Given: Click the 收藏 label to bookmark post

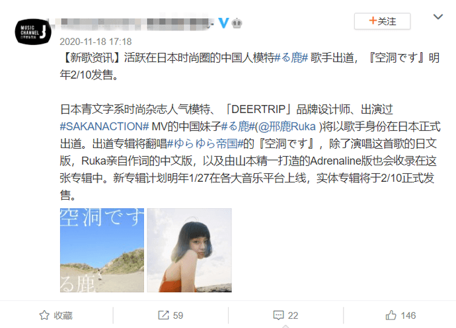Looking at the screenshot, I should [63, 315].
